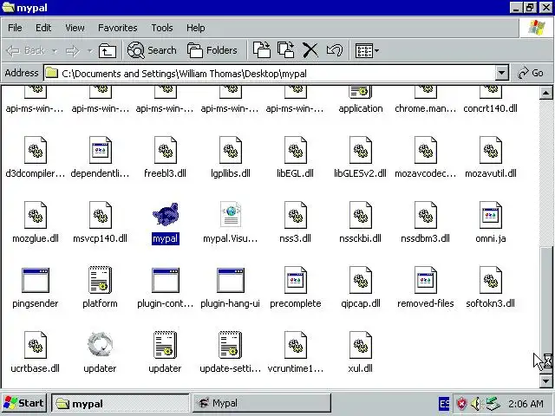Select the dependentli... file icon

pos(101,150)
